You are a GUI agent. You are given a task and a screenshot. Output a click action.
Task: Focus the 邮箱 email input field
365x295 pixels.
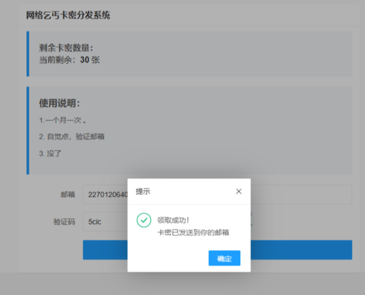tap(300, 194)
